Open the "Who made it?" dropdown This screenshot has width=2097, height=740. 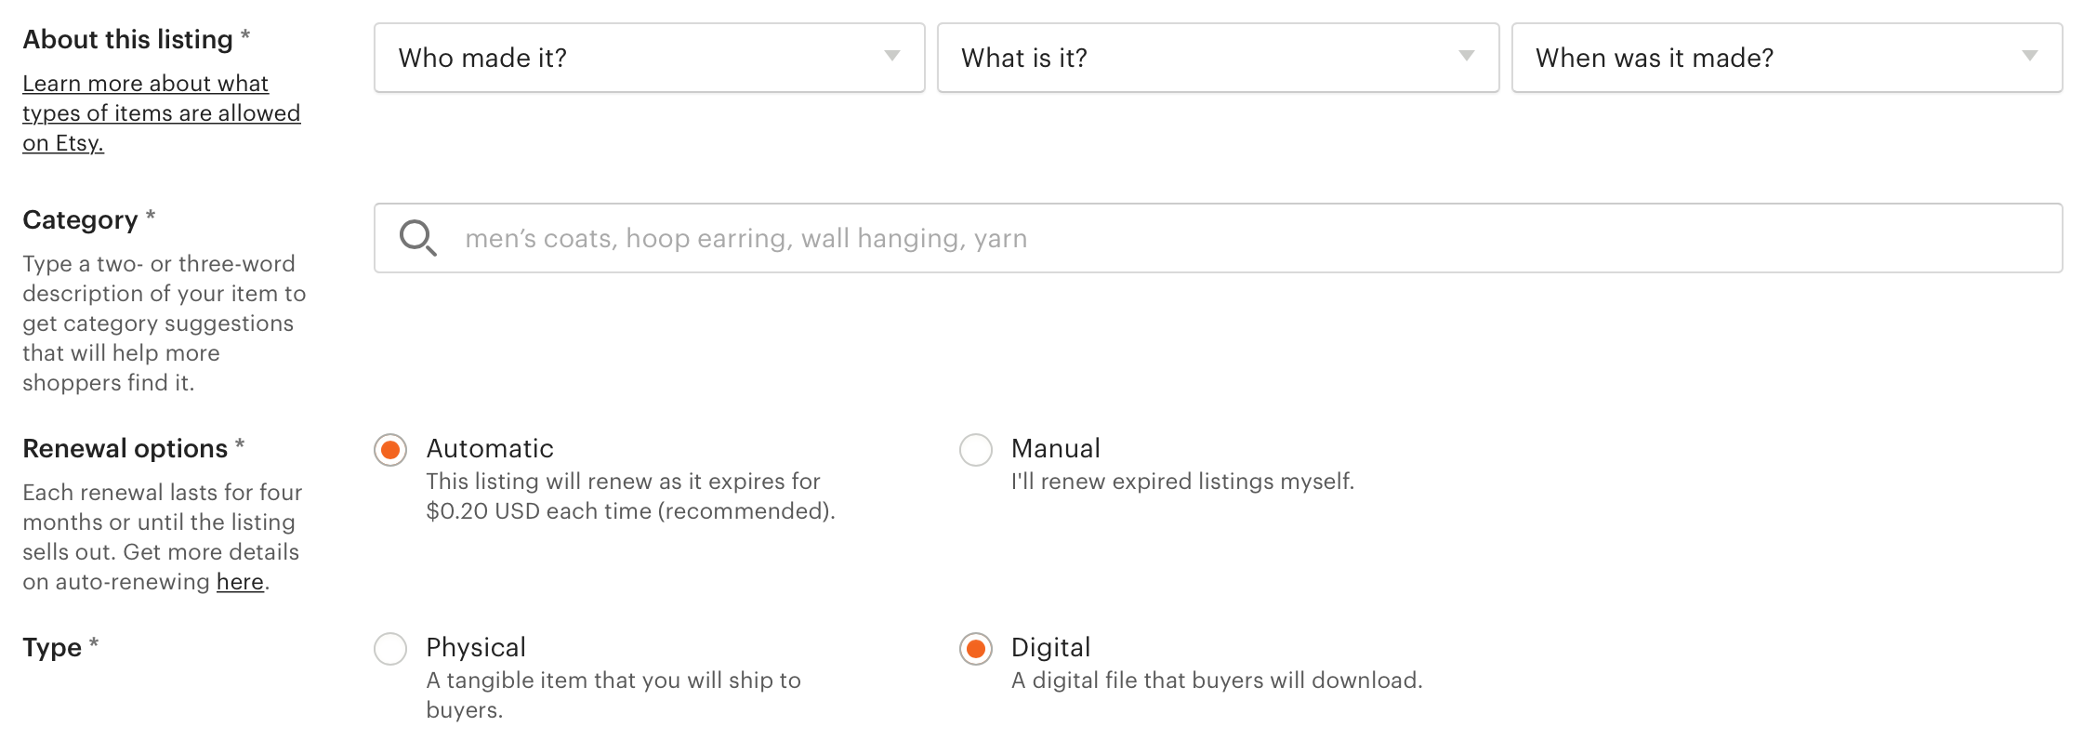click(x=651, y=58)
